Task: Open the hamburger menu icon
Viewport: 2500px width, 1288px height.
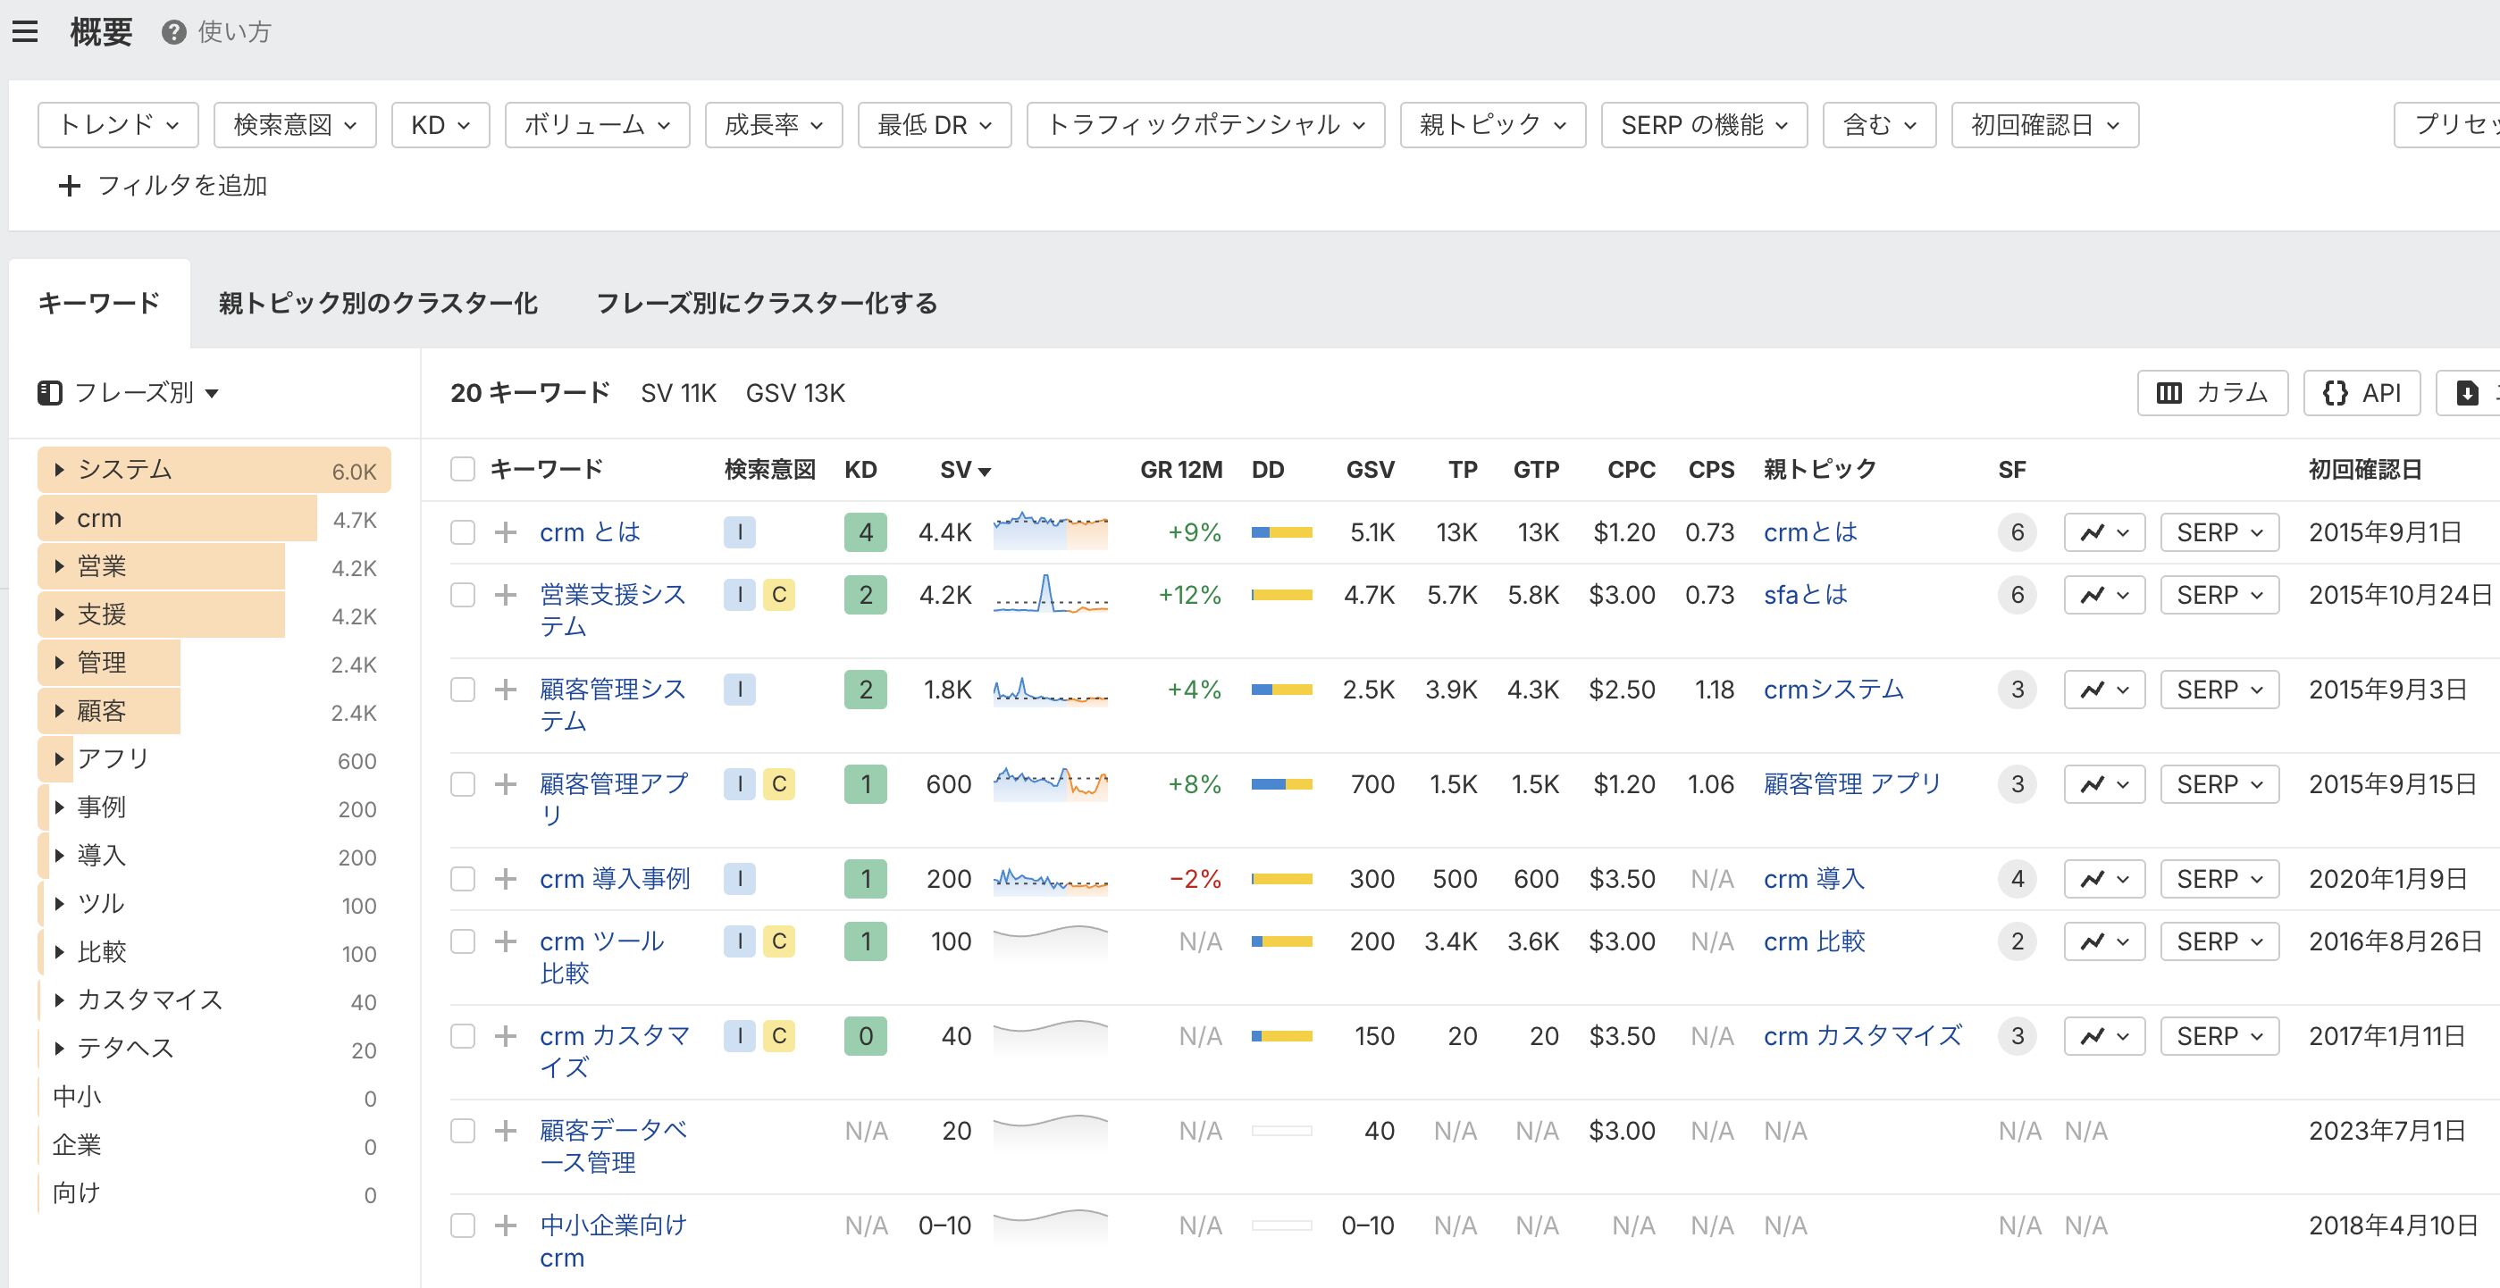Action: 25,32
